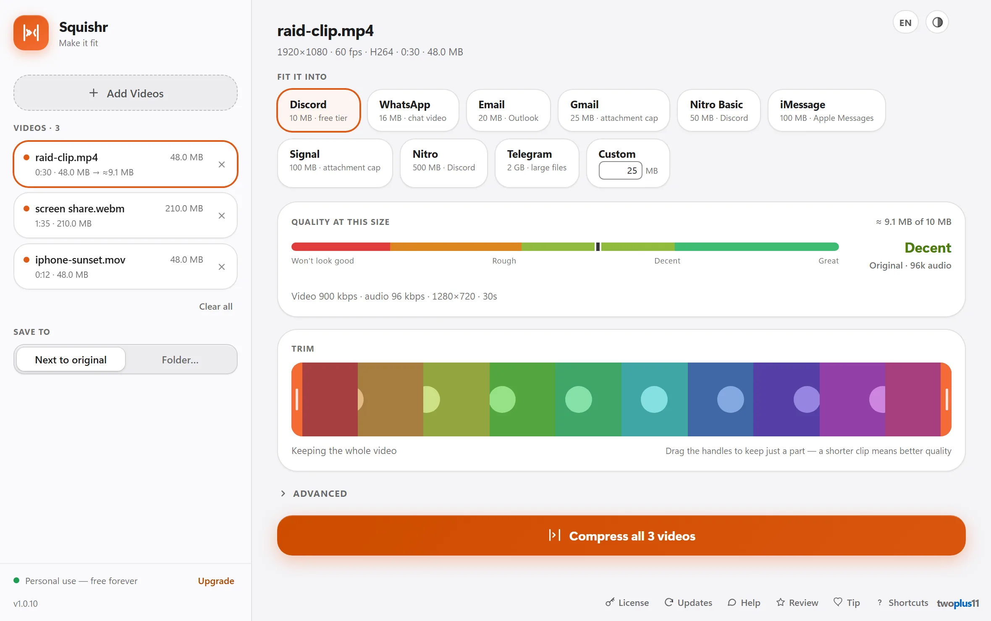The image size is (991, 621).
Task: Click the Custom MB size input field
Action: point(620,171)
